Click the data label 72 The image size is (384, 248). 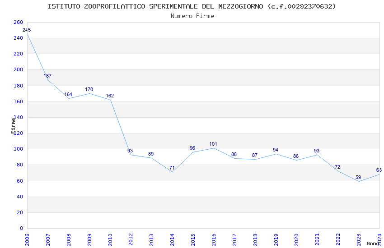tap(337, 167)
